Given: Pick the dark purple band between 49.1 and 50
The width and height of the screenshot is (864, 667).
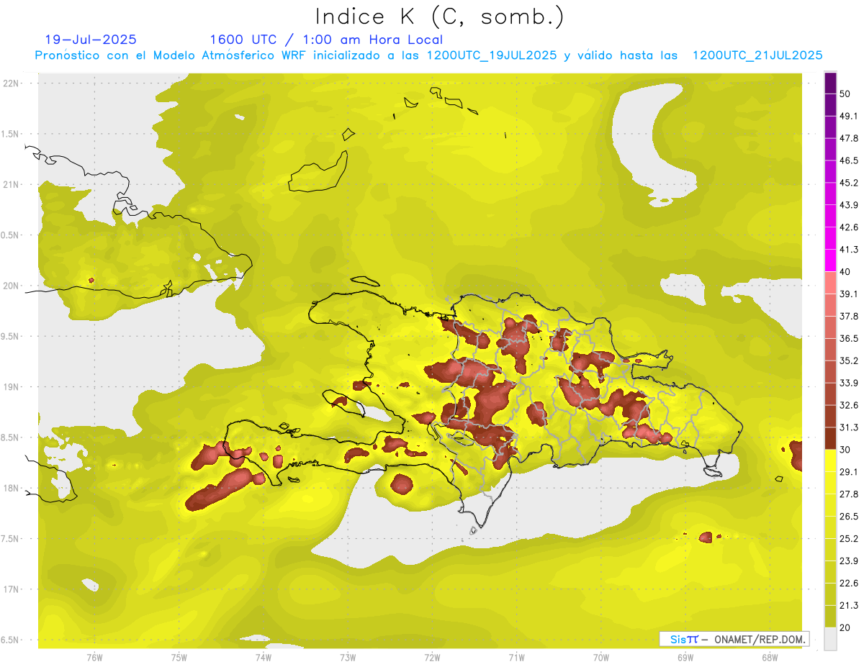Looking at the screenshot, I should pyautogui.click(x=830, y=105).
